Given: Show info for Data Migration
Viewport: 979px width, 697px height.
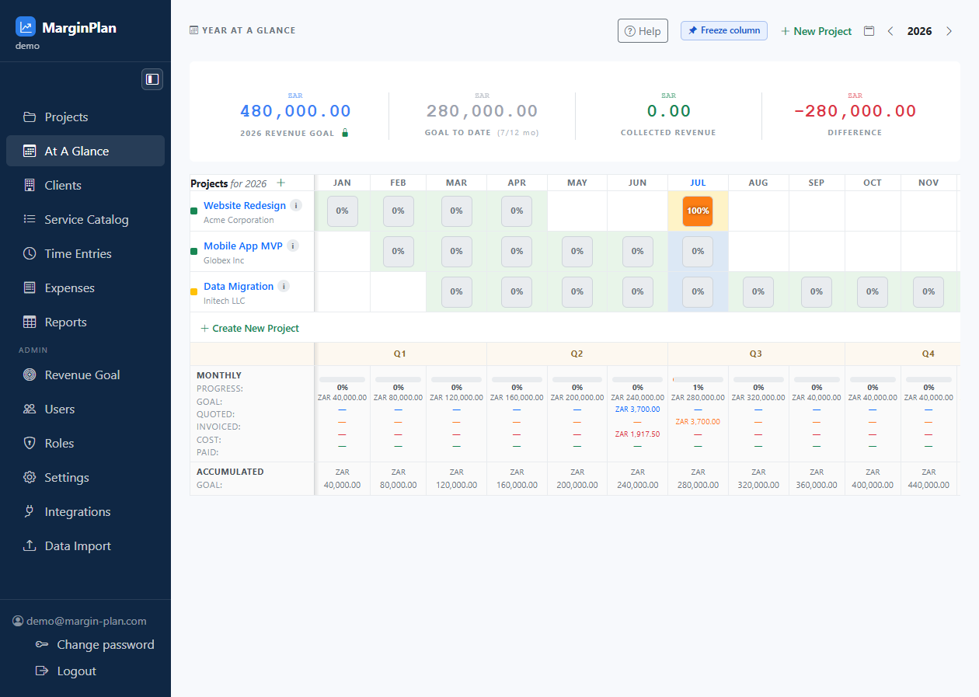Looking at the screenshot, I should [x=284, y=287].
